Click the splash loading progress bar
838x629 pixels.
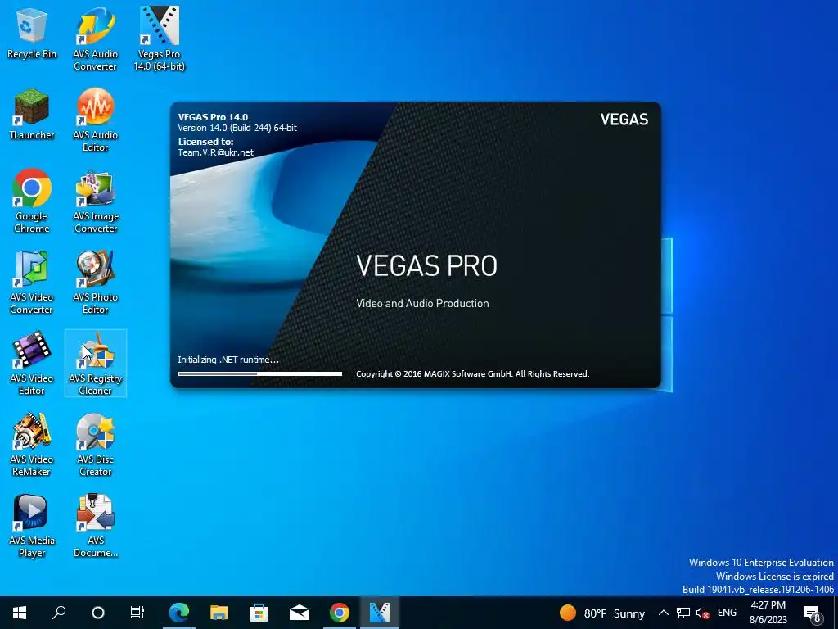click(260, 373)
